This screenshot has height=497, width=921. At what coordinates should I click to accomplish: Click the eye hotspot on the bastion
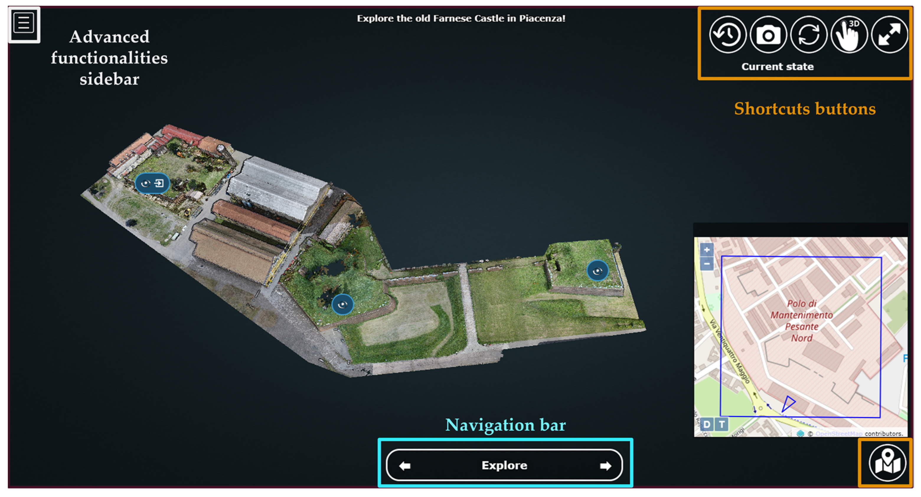(x=342, y=304)
